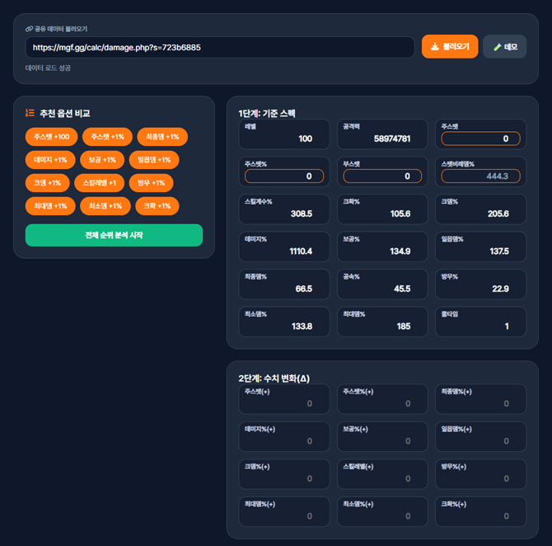Focus the 공격력 field showing 58974781
552x546 pixels.
coord(381,139)
